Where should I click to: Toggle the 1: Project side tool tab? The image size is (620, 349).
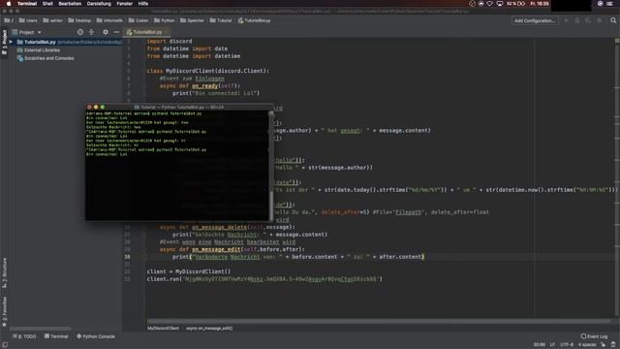[x=4, y=44]
